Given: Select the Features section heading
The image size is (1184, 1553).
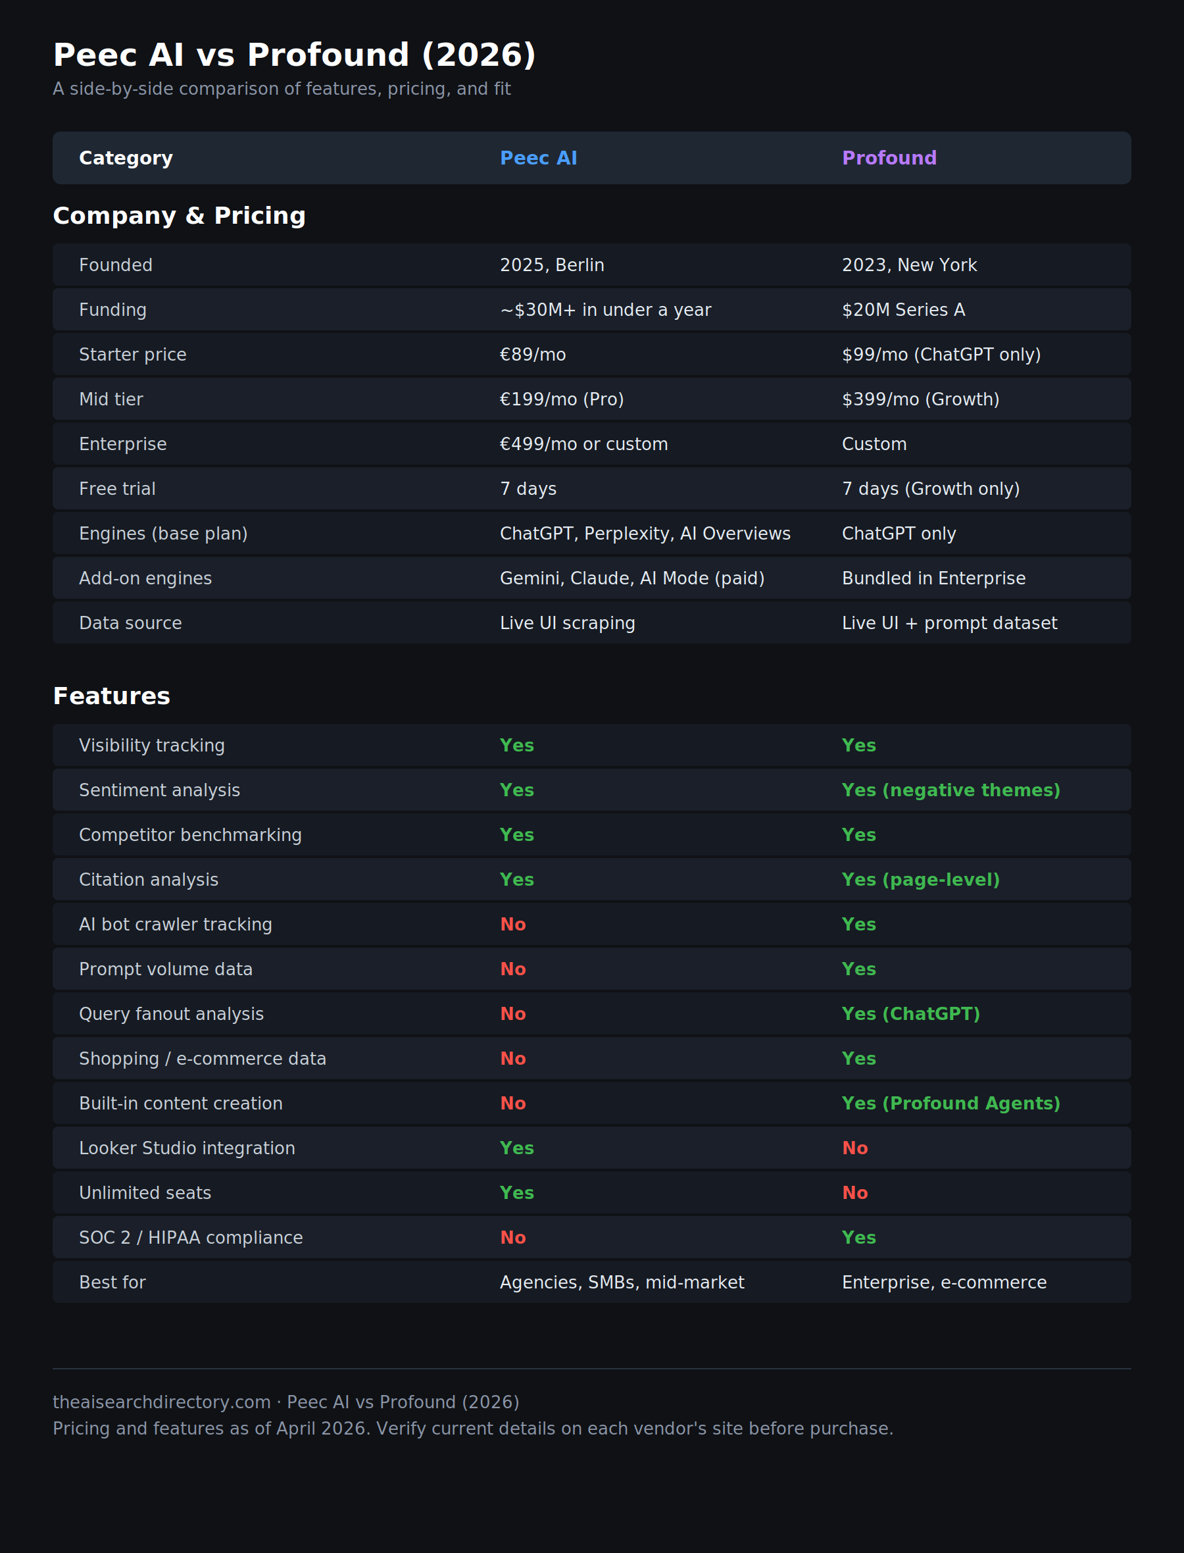Looking at the screenshot, I should coord(111,696).
